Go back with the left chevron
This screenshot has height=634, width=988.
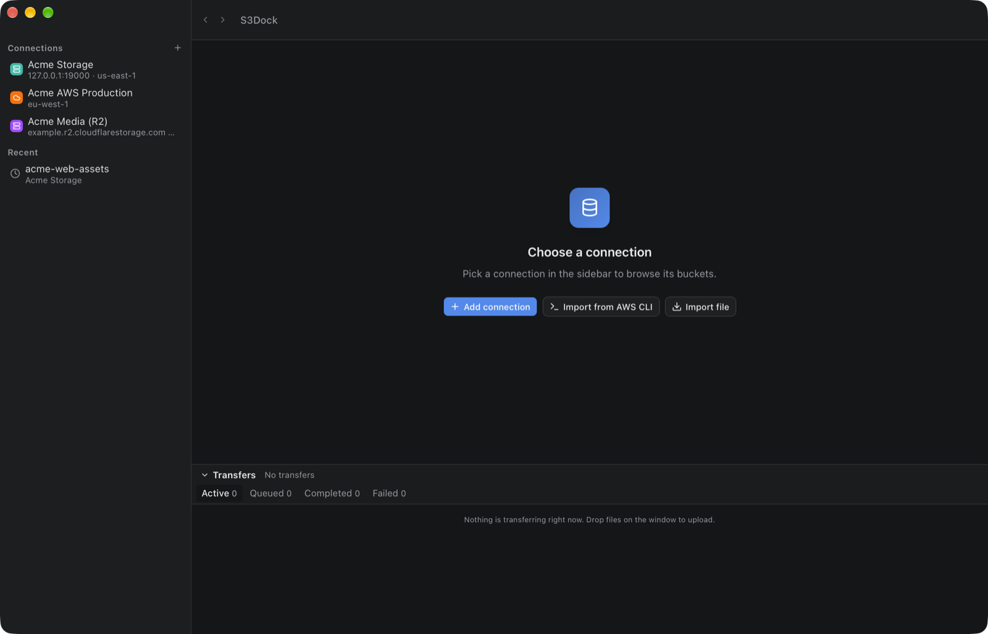(x=206, y=20)
